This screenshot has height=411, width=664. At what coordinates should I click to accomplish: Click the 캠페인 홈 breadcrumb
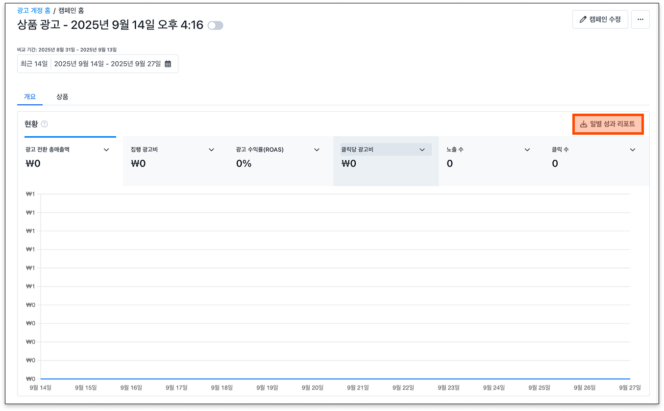tap(71, 10)
